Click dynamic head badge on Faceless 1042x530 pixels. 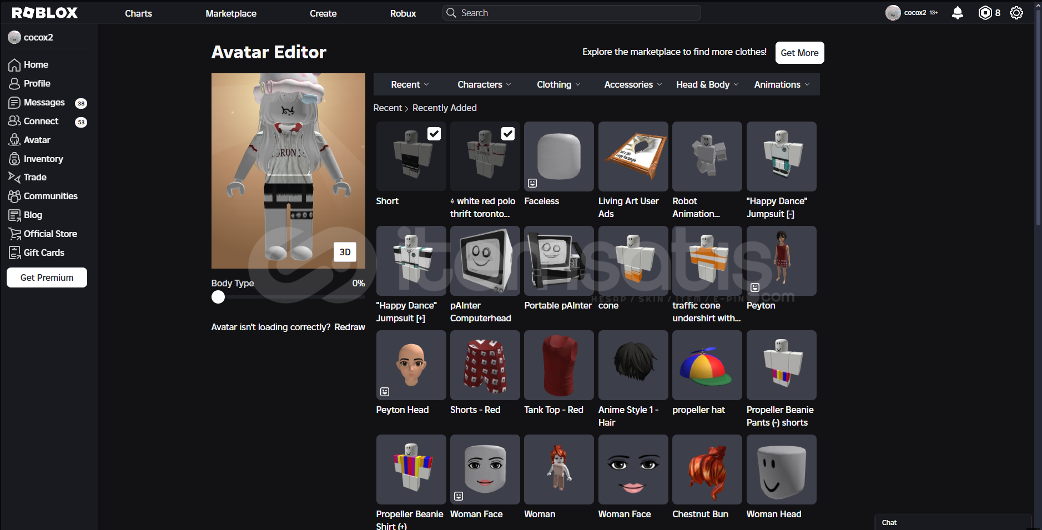point(532,183)
